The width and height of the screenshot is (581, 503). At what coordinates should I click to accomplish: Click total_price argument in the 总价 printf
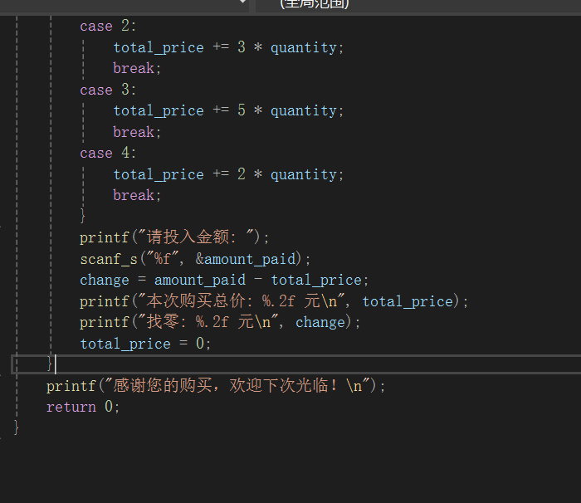[408, 301]
